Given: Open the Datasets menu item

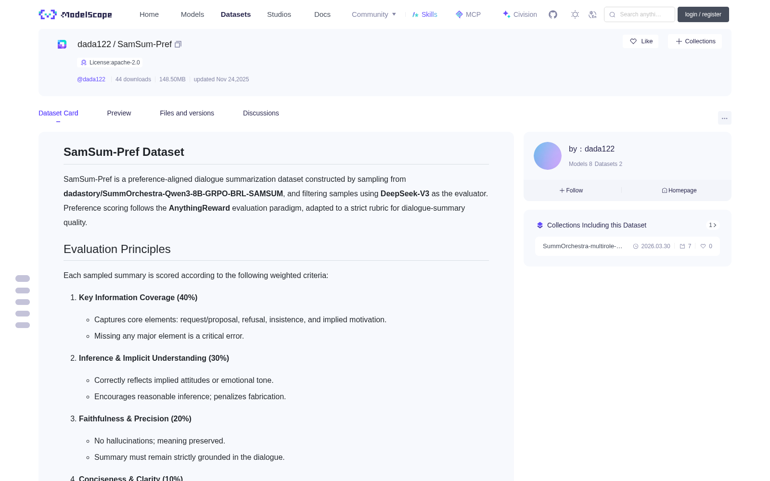Looking at the screenshot, I should (236, 14).
